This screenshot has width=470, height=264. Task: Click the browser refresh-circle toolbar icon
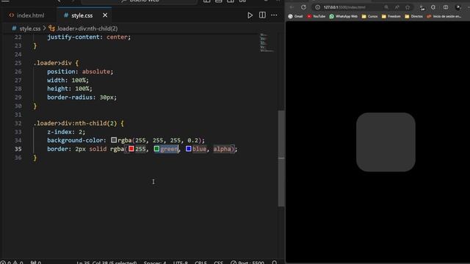coord(433,7)
